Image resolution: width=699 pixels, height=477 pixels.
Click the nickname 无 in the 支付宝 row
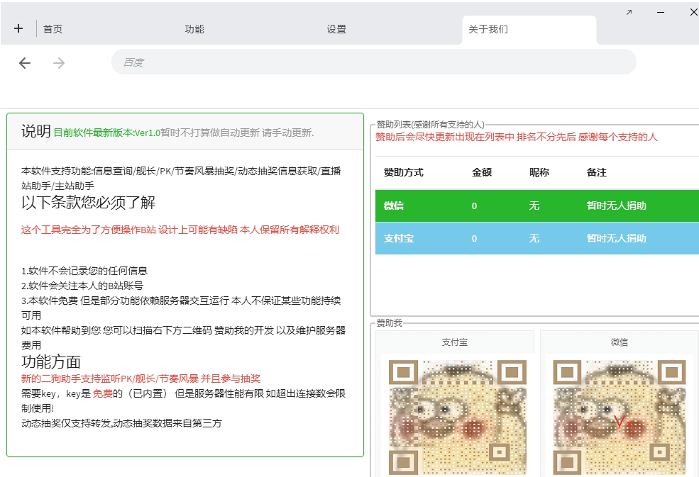(534, 238)
